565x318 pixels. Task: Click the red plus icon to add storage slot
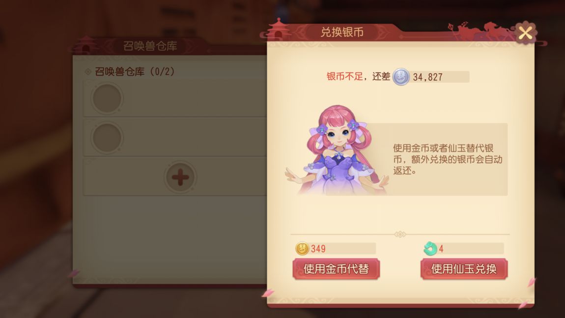pyautogui.click(x=180, y=177)
